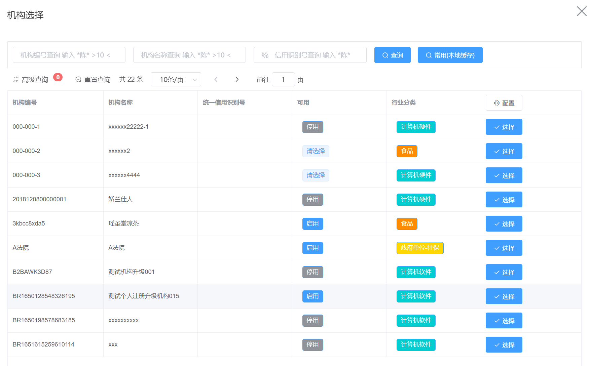
Task: Click the 政府单位-社保 yellow category tag
Action: (x=420, y=248)
